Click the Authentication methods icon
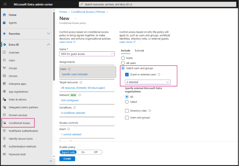239x166 pixels. click(4, 146)
